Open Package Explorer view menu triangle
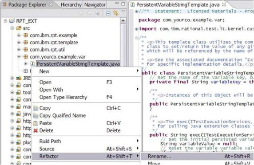Image resolution: width=254 pixels, height=165 pixels. coord(123,12)
